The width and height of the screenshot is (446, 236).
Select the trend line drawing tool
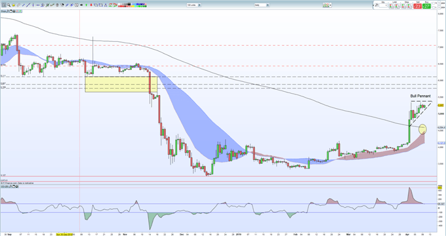point(28,5)
